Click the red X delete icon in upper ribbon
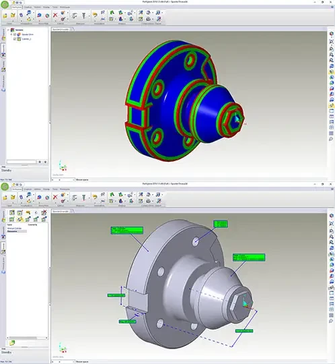This screenshot has width=335, height=364. [55, 16]
